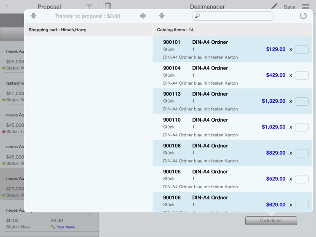Click quantity box for item 900105
The height and width of the screenshot is (237, 316).
point(302,179)
